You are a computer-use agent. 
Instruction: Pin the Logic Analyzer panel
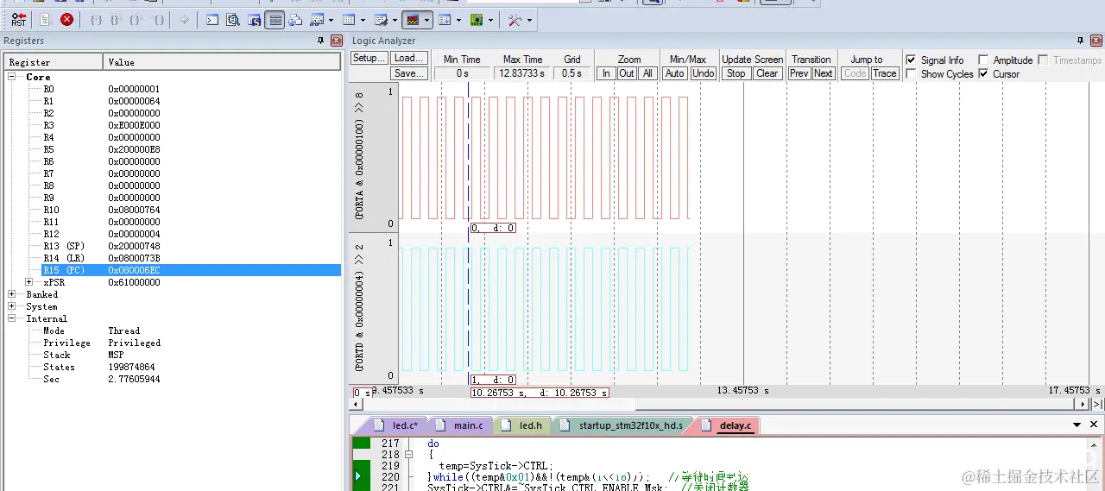(x=1080, y=41)
